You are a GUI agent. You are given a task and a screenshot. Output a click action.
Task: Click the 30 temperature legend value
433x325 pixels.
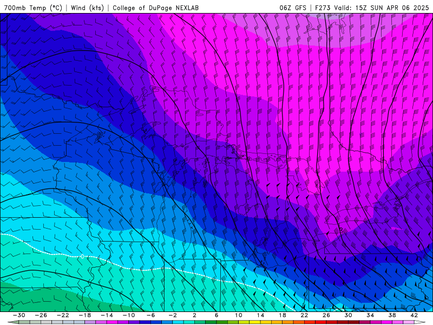pyautogui.click(x=348, y=315)
